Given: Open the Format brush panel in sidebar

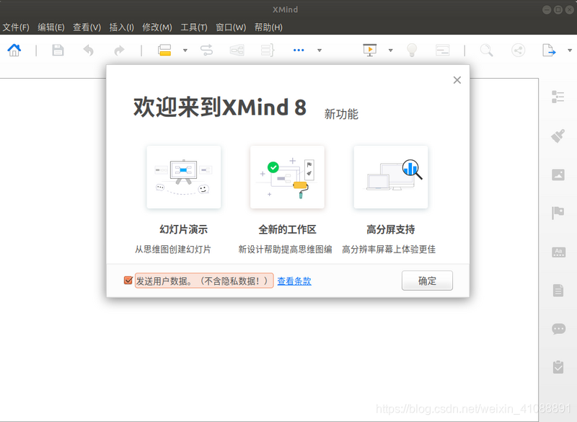Looking at the screenshot, I should (558, 136).
